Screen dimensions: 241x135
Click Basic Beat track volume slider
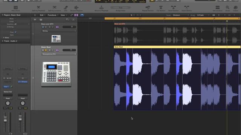click(69, 50)
